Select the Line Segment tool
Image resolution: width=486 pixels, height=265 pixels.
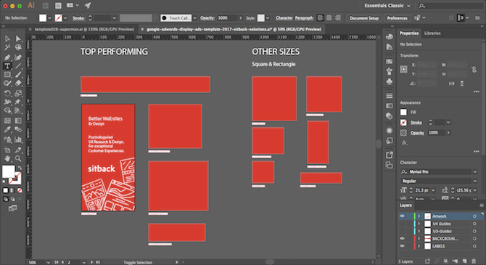click(x=18, y=66)
